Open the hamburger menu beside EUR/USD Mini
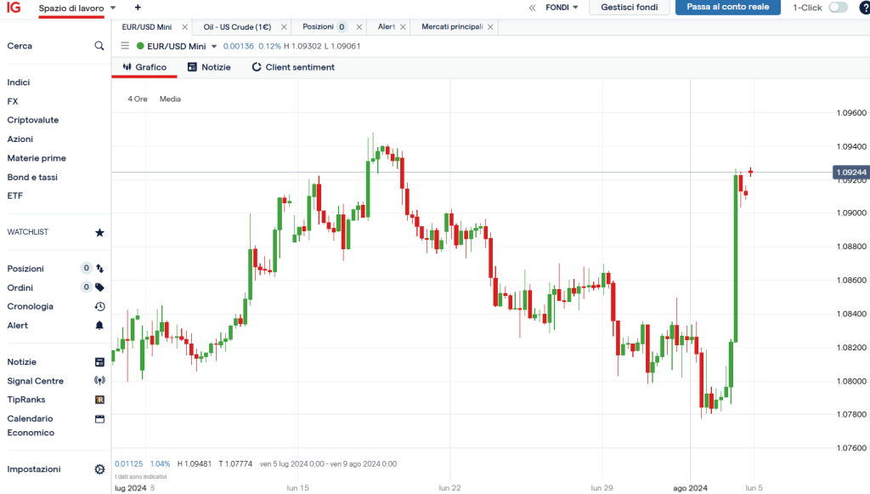This screenshot has width=870, height=494. [125, 46]
